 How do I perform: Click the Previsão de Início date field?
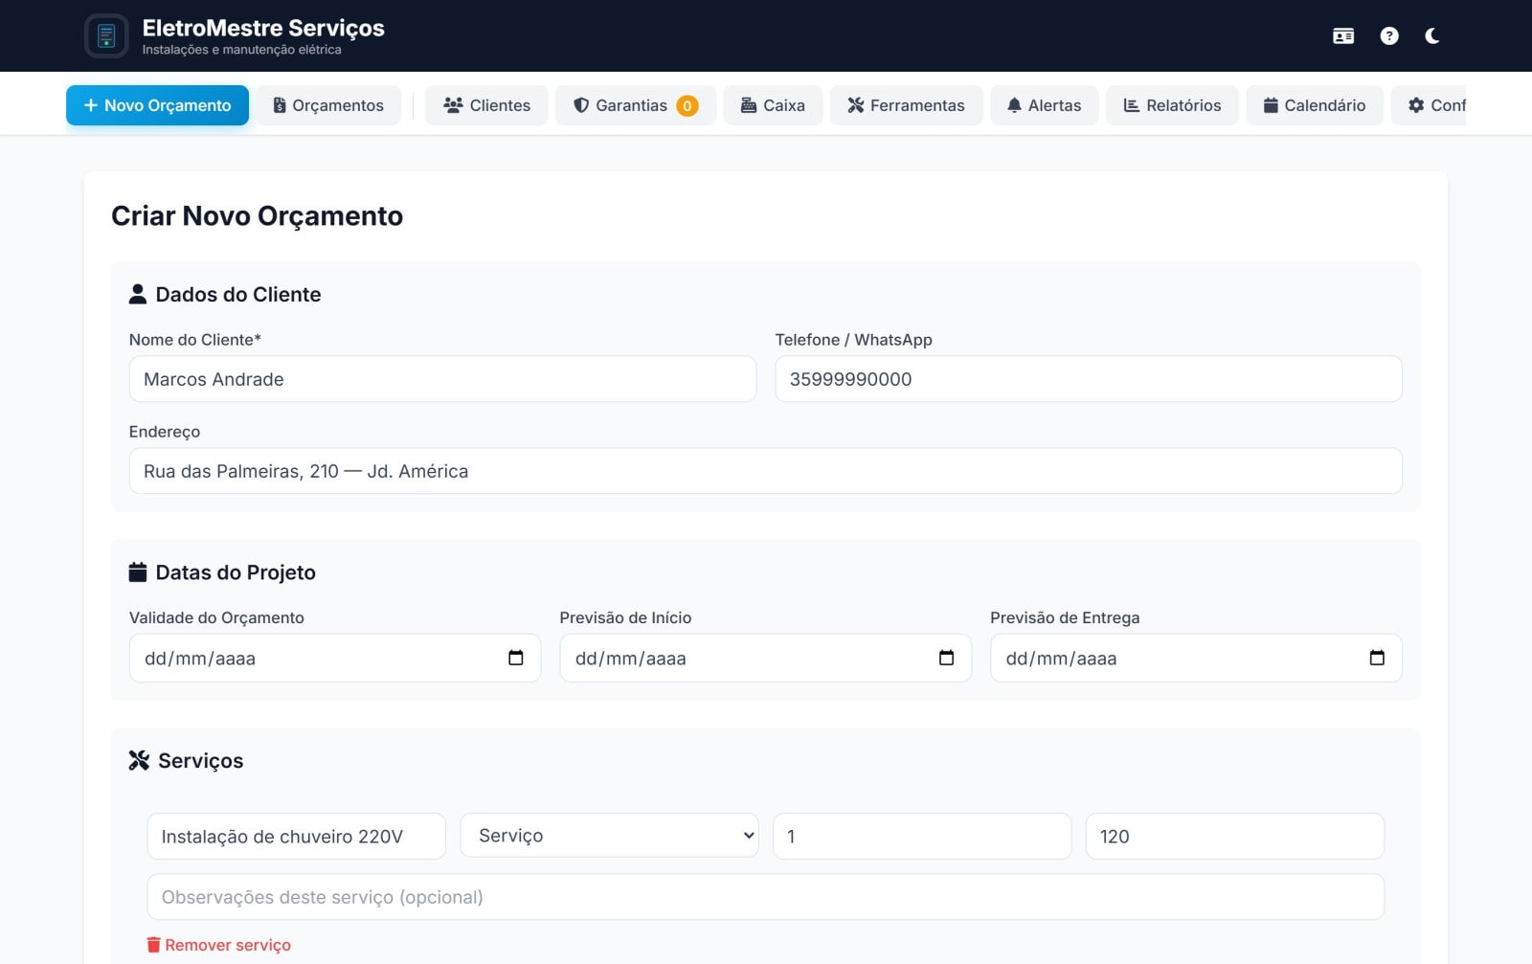[x=766, y=658]
